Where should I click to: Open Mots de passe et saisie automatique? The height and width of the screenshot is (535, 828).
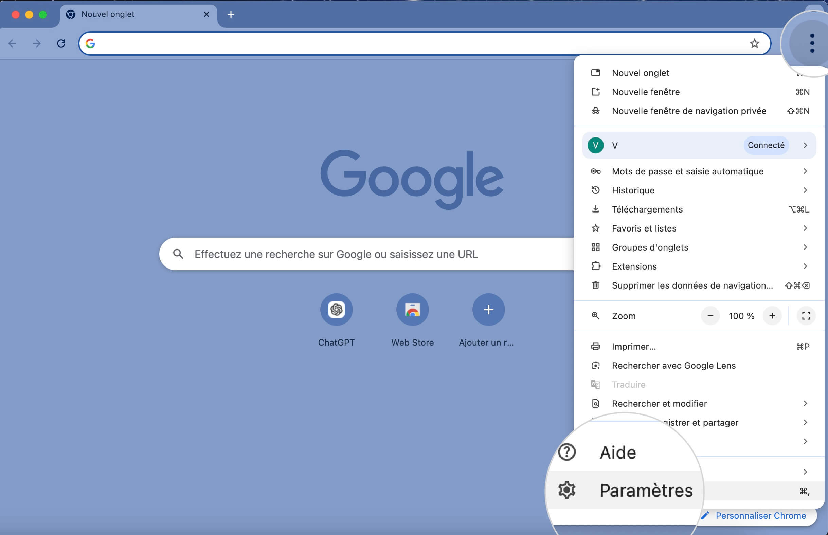tap(699, 171)
